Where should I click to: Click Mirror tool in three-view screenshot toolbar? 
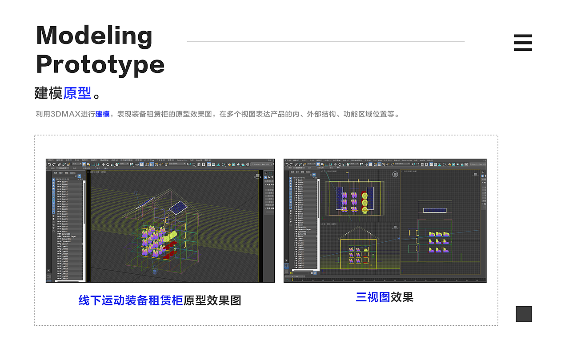pyautogui.click(x=413, y=164)
